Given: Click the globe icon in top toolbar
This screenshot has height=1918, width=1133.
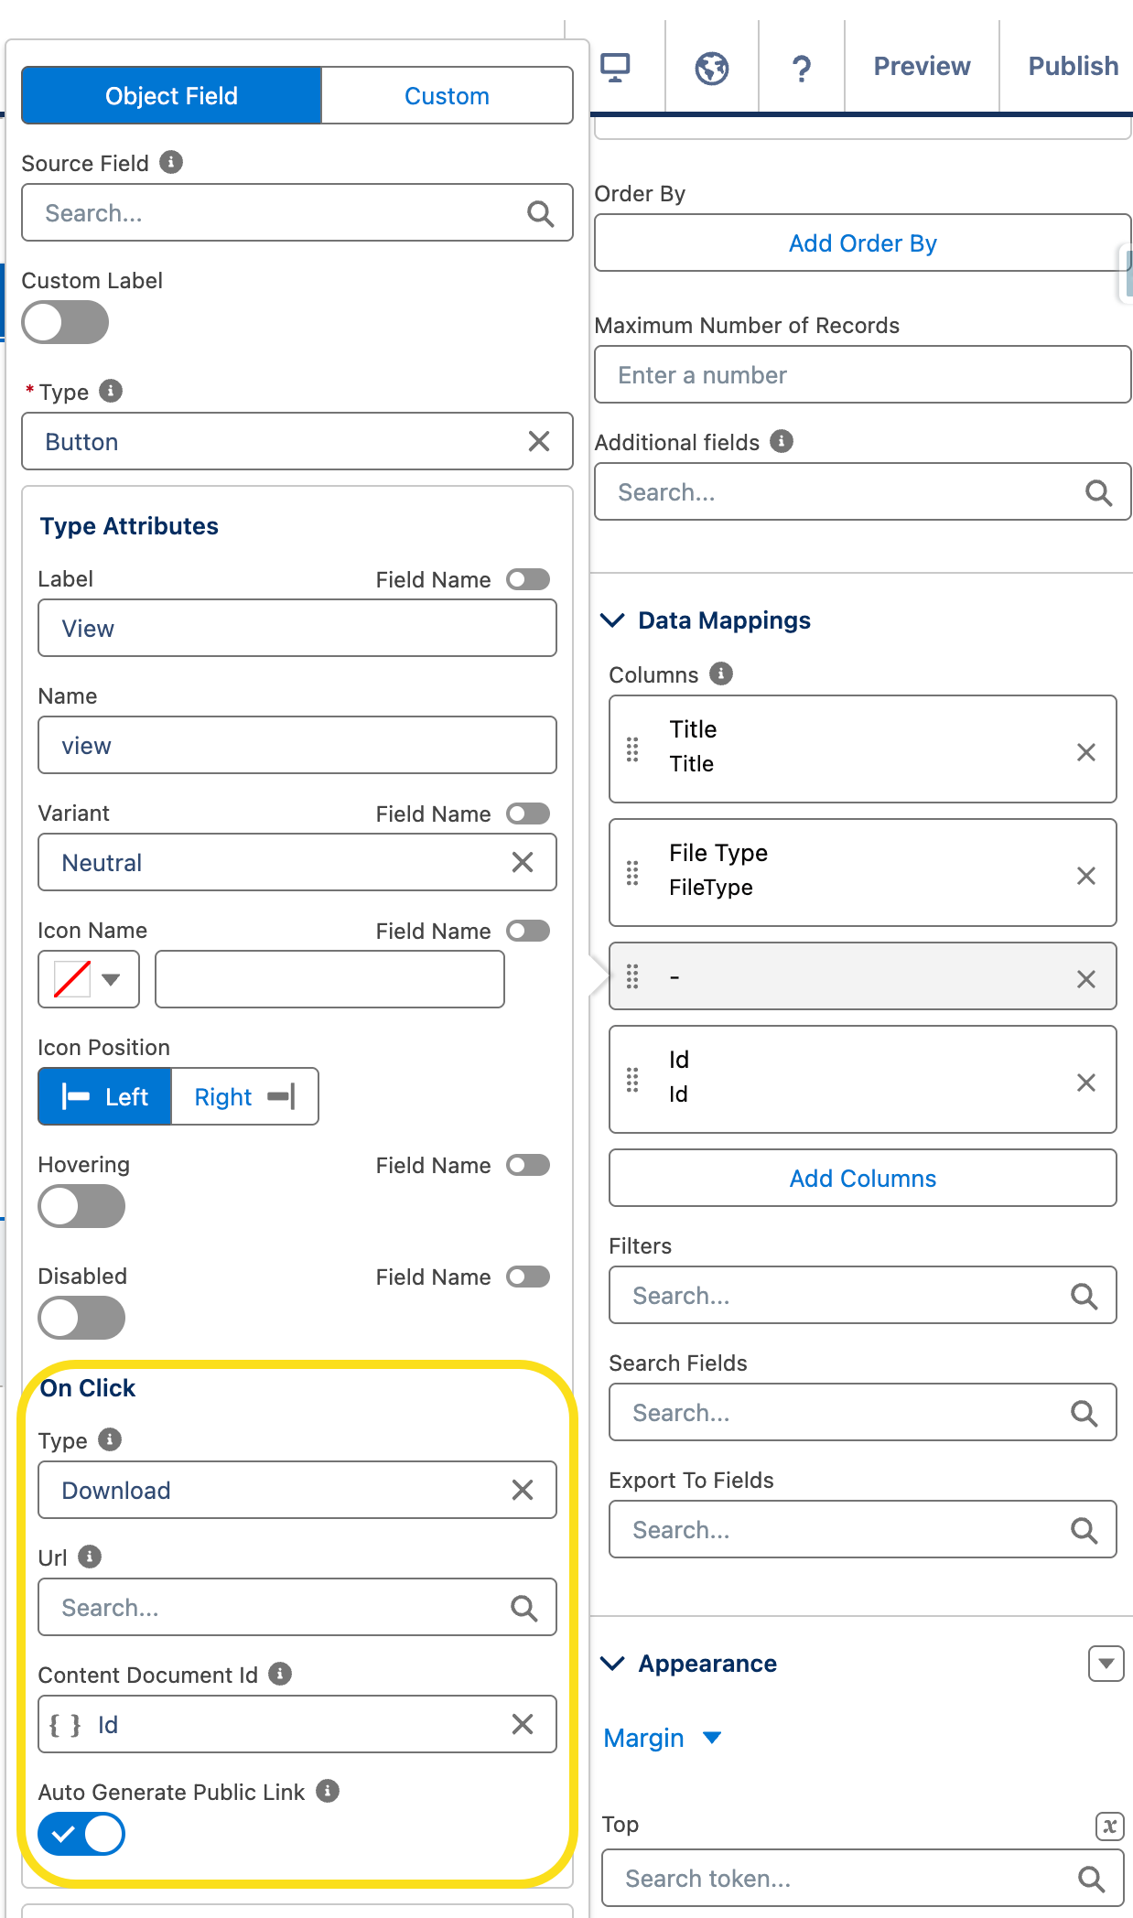Looking at the screenshot, I should coord(711,68).
